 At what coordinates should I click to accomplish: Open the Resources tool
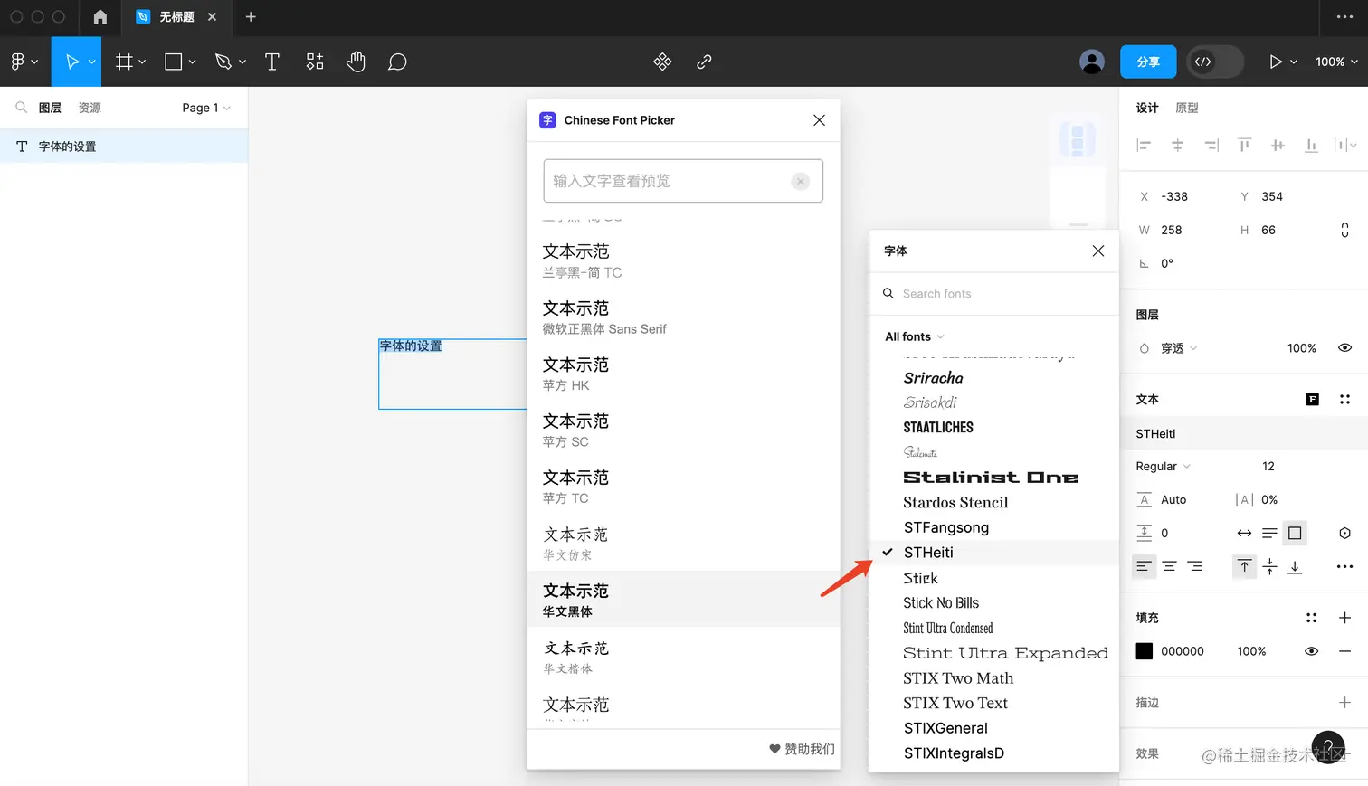pos(315,62)
